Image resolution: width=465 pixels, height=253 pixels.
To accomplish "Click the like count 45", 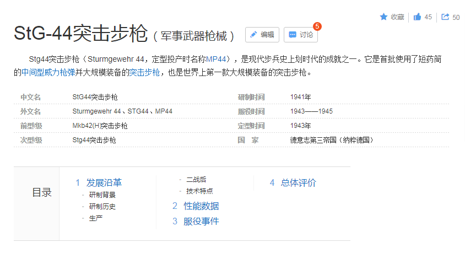I will pyautogui.click(x=428, y=17).
